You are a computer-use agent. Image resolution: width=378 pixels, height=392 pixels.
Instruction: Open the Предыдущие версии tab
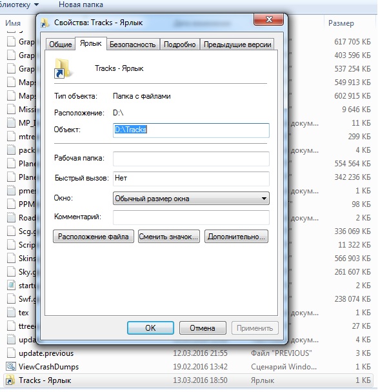point(237,44)
